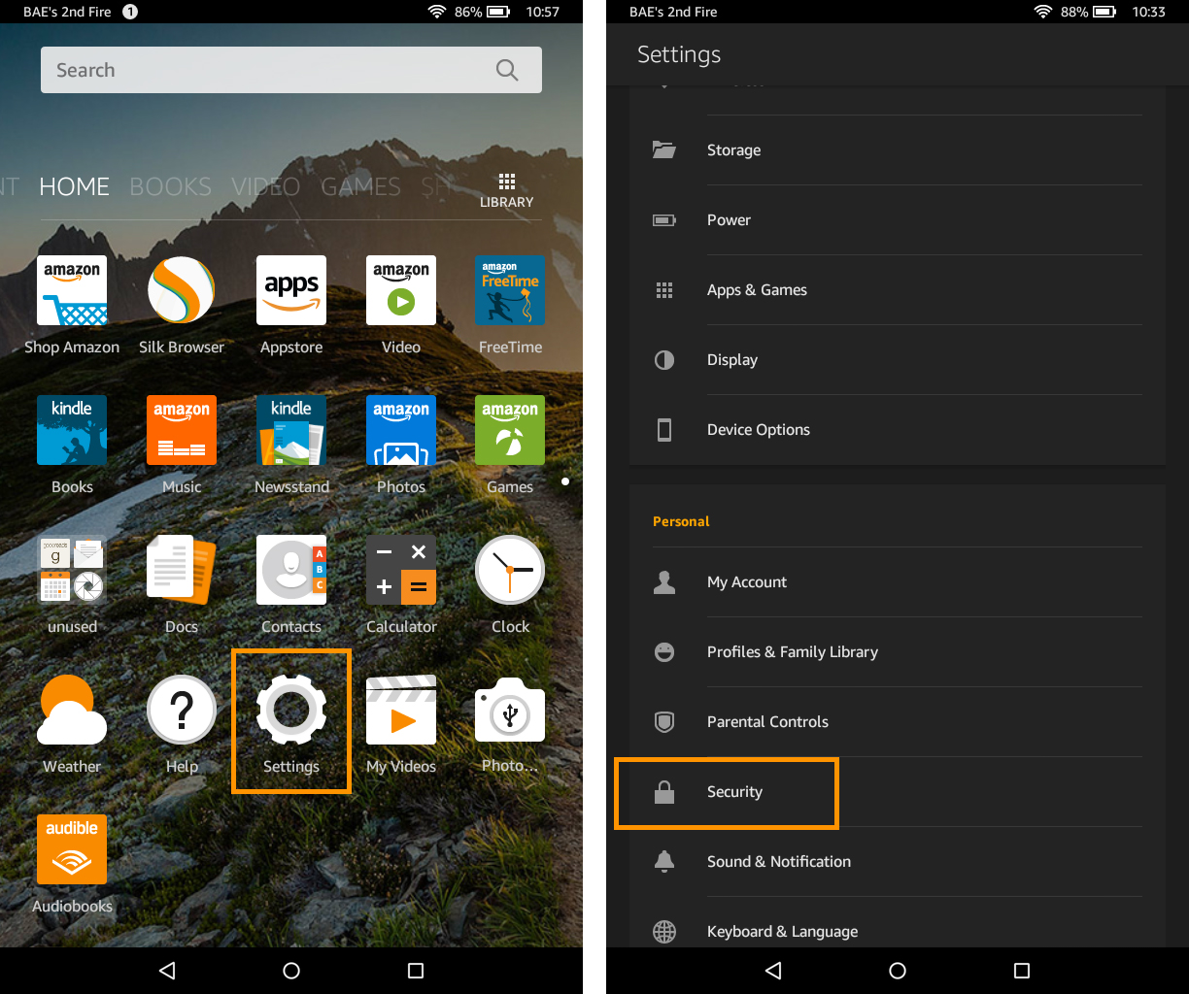Open Profiles & Family Library
The image size is (1189, 994).
point(898,652)
